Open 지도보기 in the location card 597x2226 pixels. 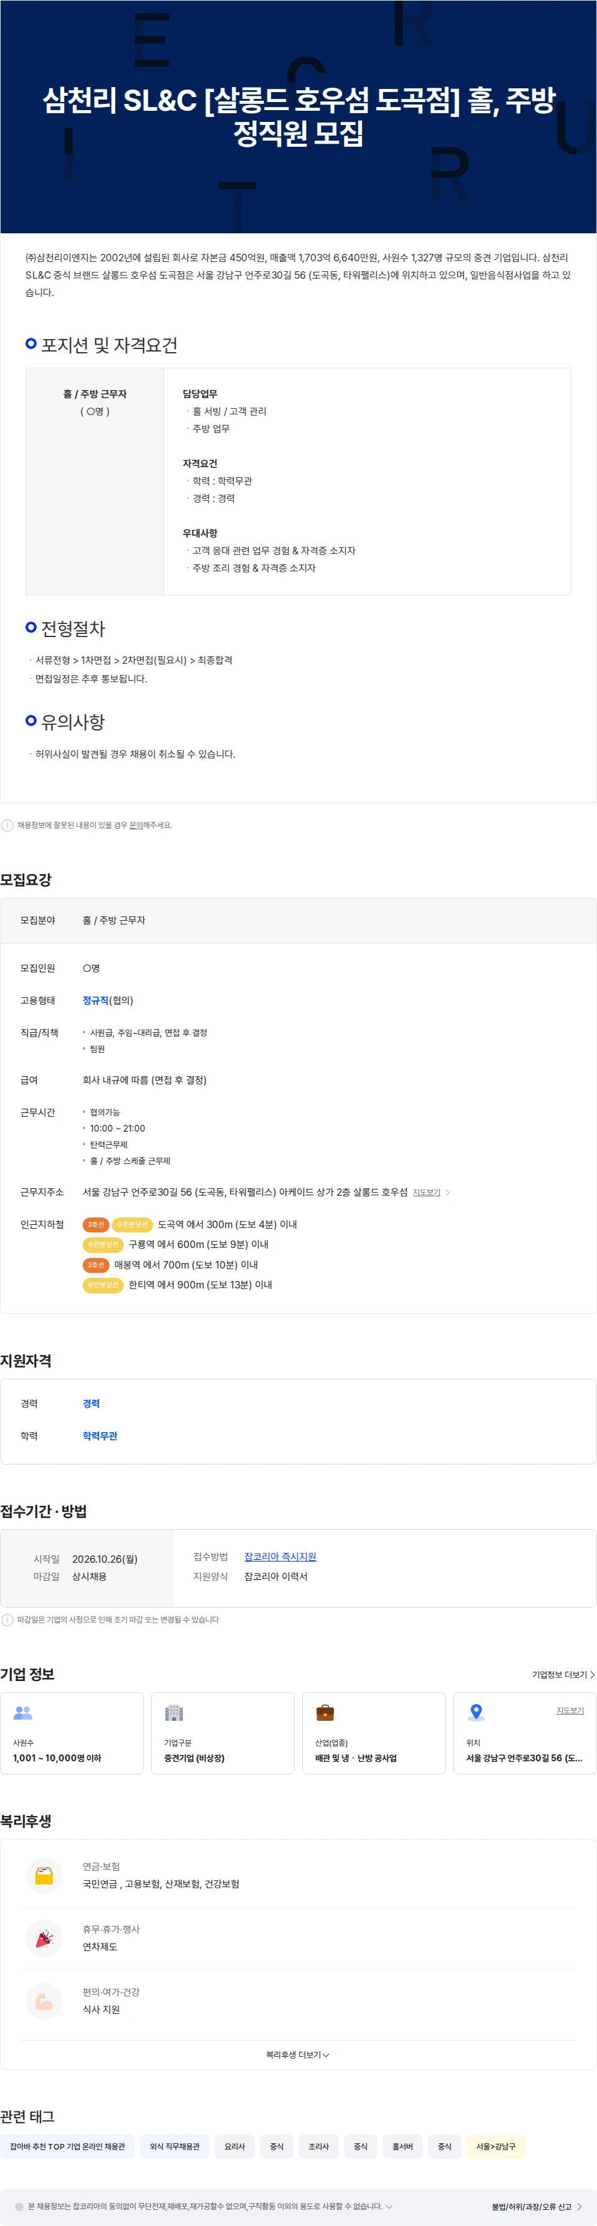pos(570,1710)
